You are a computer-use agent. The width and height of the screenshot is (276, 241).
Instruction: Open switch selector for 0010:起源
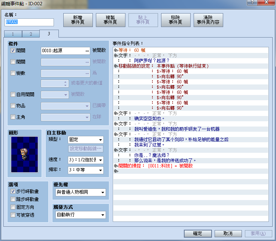point(87,51)
